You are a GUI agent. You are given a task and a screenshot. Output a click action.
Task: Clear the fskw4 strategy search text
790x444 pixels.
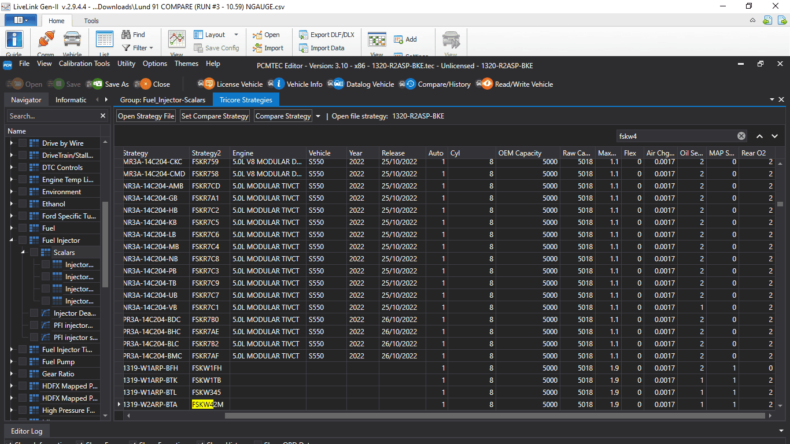pos(741,136)
